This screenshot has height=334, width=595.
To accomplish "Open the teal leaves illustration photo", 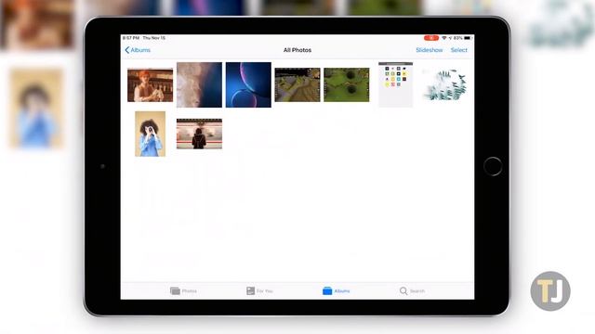I will [x=444, y=84].
